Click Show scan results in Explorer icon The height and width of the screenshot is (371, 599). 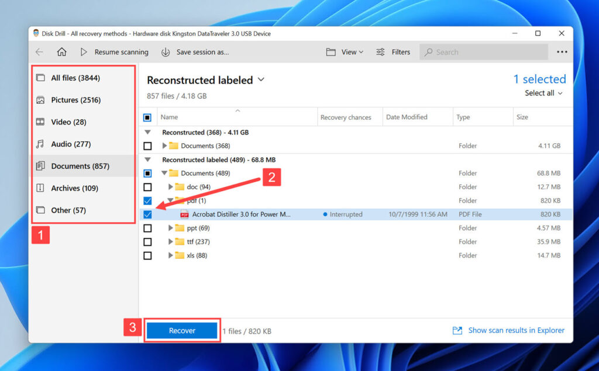pyautogui.click(x=457, y=331)
